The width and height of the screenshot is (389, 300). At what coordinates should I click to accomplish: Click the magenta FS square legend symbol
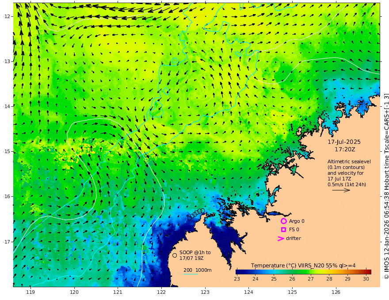click(283, 230)
